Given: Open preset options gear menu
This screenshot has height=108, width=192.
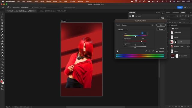Looking at the screenshot, I should pyautogui.click(x=153, y=25).
